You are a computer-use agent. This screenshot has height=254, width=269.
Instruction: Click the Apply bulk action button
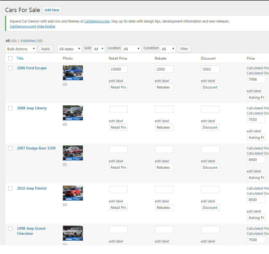45,49
